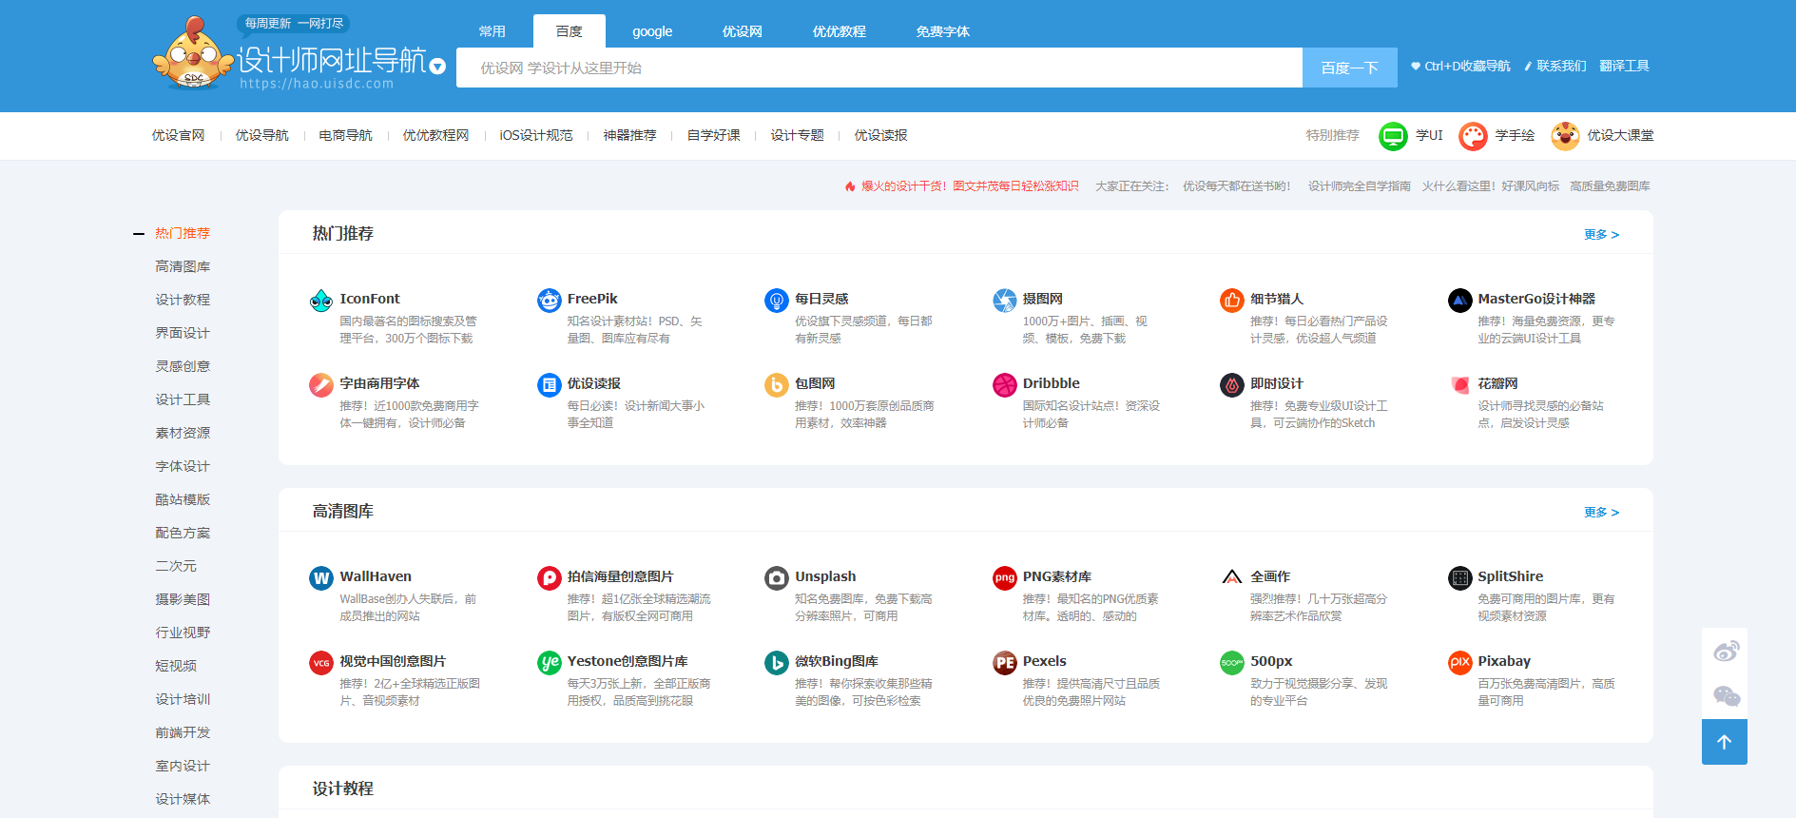Open the 爆火的设计干货 announcement link
This screenshot has width=1796, height=818.
coord(970,186)
